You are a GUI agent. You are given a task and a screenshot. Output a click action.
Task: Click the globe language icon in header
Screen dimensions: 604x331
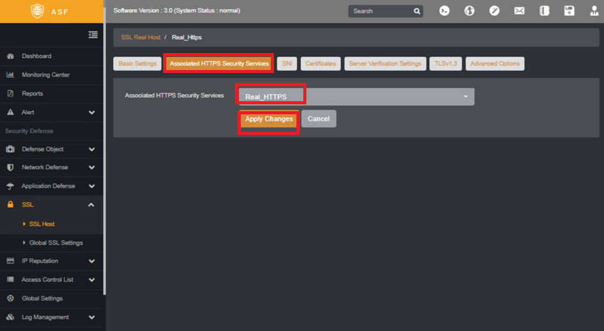click(x=469, y=11)
